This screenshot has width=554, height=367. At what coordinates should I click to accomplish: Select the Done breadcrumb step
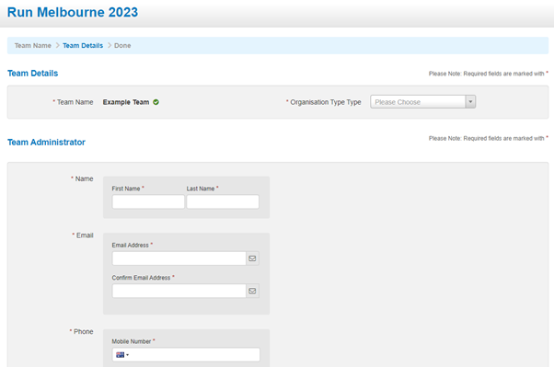(x=122, y=46)
